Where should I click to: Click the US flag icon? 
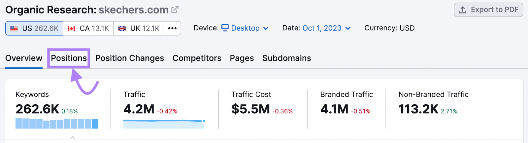point(14,29)
